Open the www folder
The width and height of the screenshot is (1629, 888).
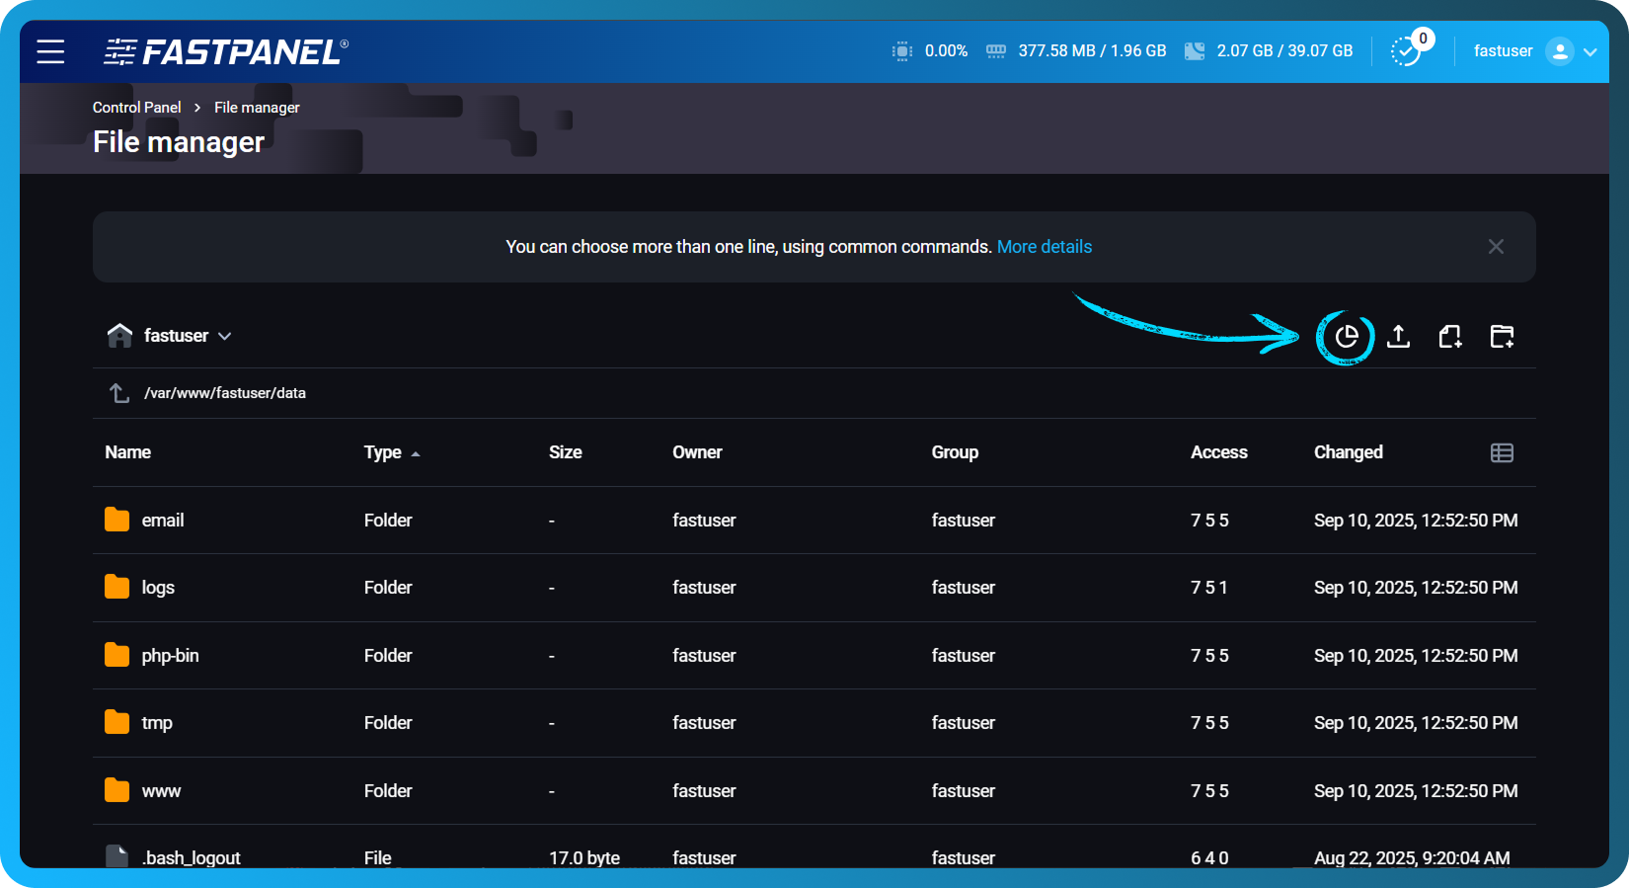click(161, 791)
